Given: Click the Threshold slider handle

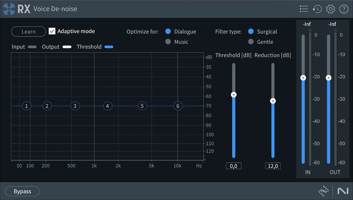Looking at the screenshot, I should [234, 95].
